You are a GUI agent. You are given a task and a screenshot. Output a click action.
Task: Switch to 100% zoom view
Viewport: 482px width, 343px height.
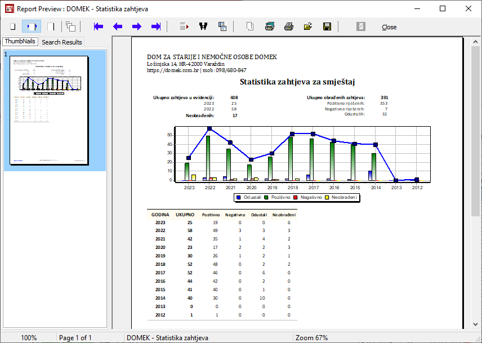pos(51,26)
